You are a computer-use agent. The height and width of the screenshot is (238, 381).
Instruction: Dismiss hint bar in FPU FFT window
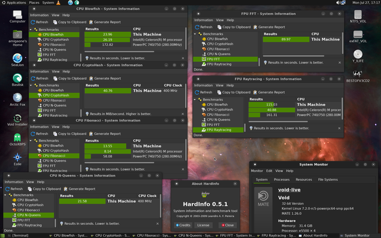click(x=340, y=62)
